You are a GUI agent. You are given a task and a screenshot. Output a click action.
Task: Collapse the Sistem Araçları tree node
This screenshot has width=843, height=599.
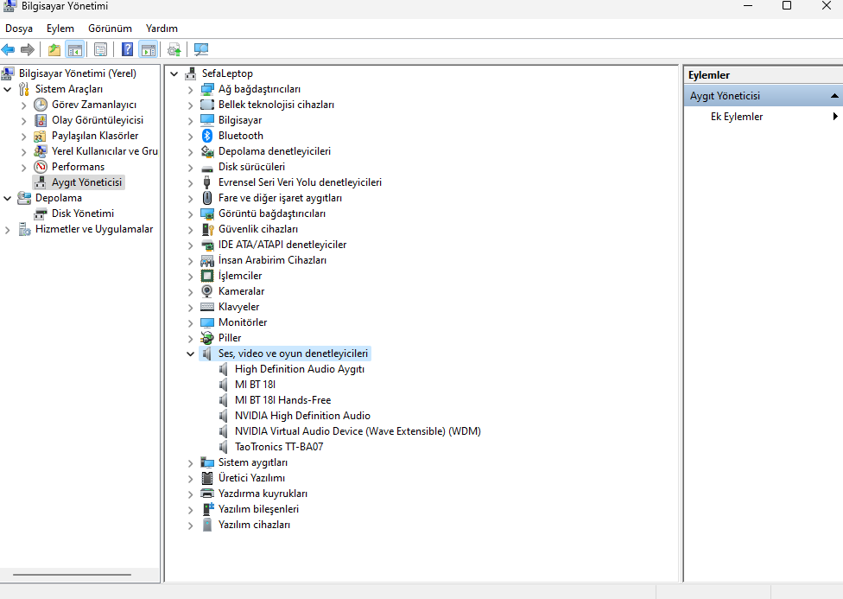(x=8, y=89)
